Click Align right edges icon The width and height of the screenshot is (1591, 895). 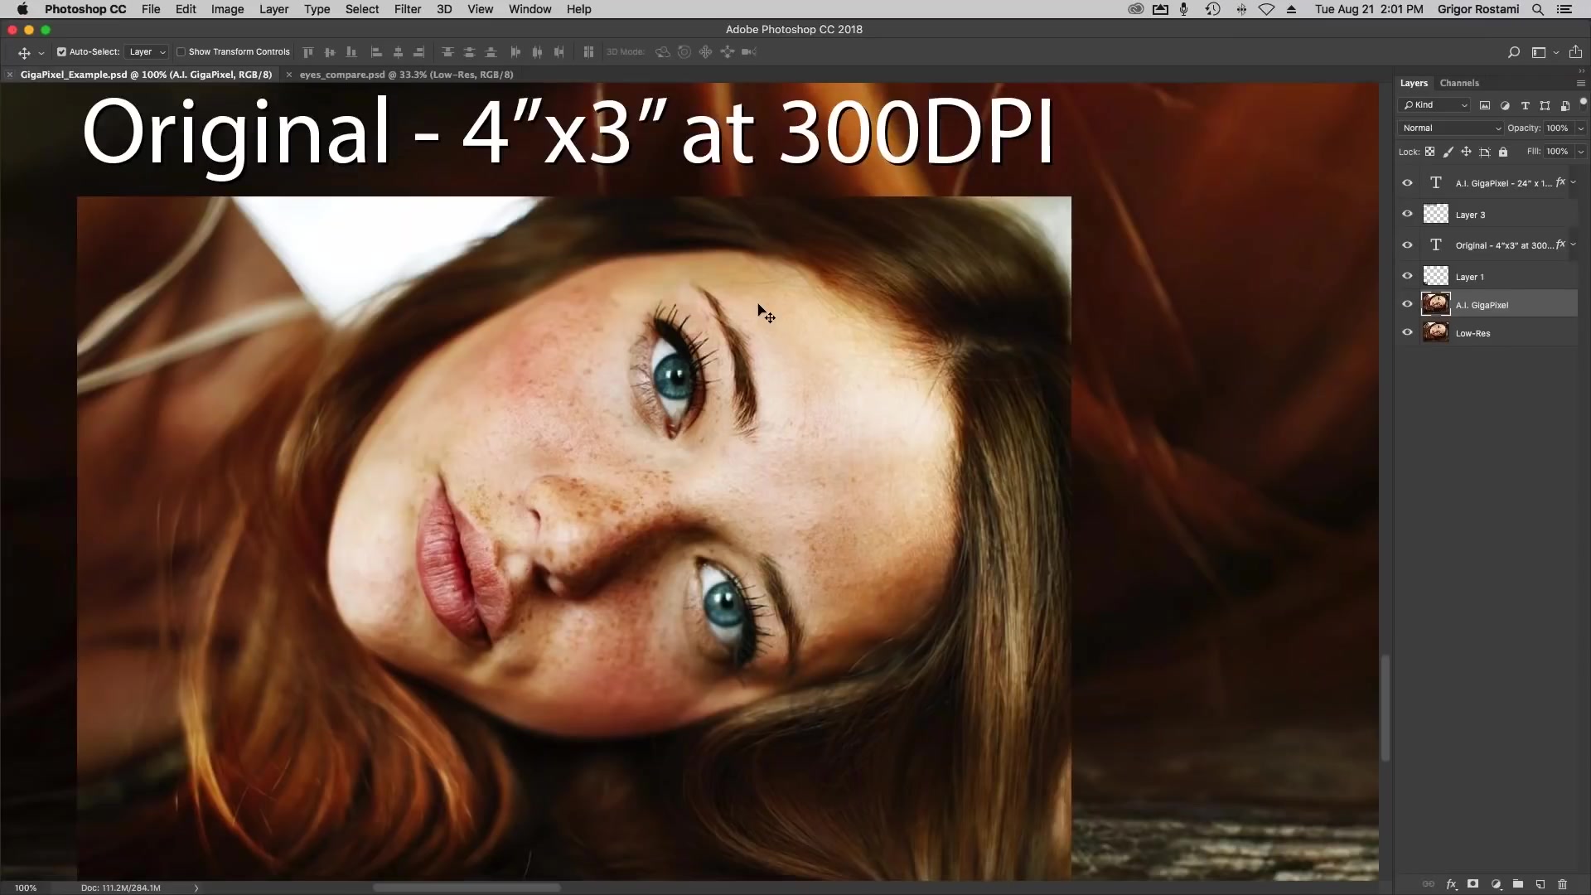(419, 52)
